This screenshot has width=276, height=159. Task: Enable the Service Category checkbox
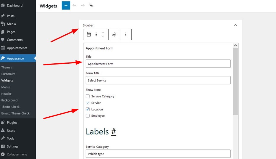[x=88, y=96]
